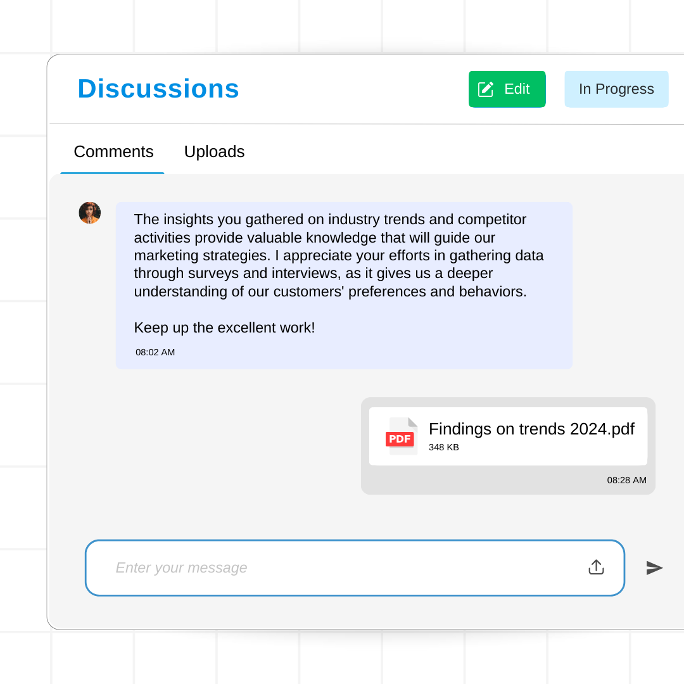The width and height of the screenshot is (684, 684).
Task: Open the In Progress status dropdown
Action: pyautogui.click(x=616, y=89)
